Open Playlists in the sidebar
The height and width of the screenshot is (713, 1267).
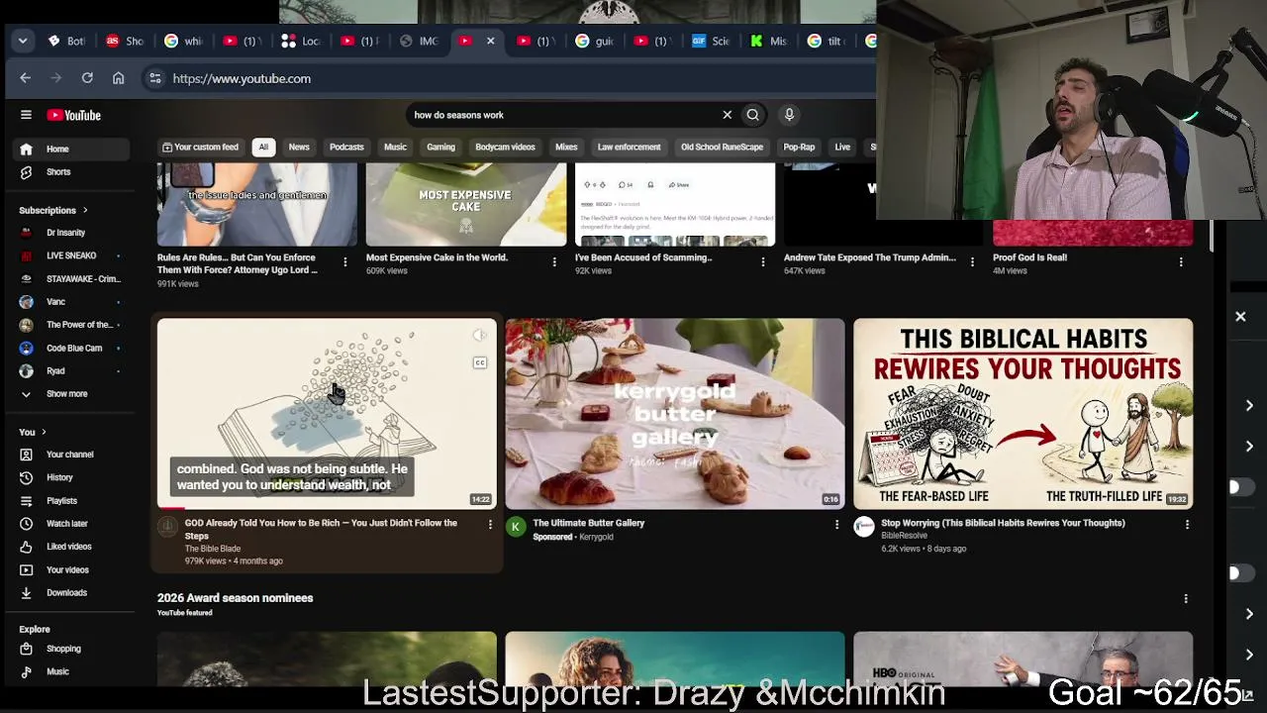pos(69,501)
